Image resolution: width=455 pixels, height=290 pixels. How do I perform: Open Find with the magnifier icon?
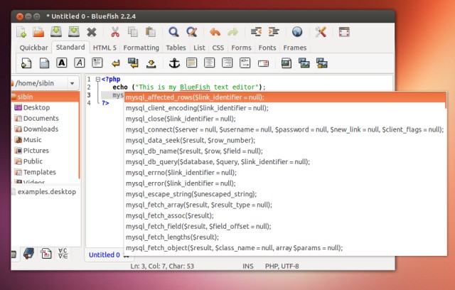(173, 32)
